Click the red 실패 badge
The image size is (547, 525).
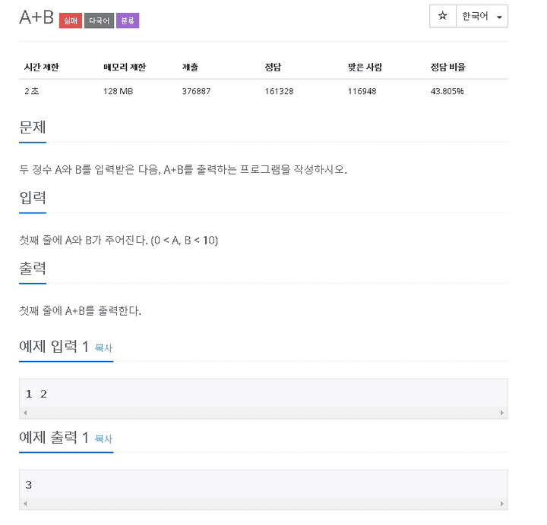pyautogui.click(x=71, y=20)
